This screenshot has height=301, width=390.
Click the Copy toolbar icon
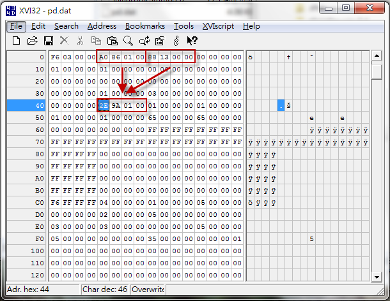96,40
